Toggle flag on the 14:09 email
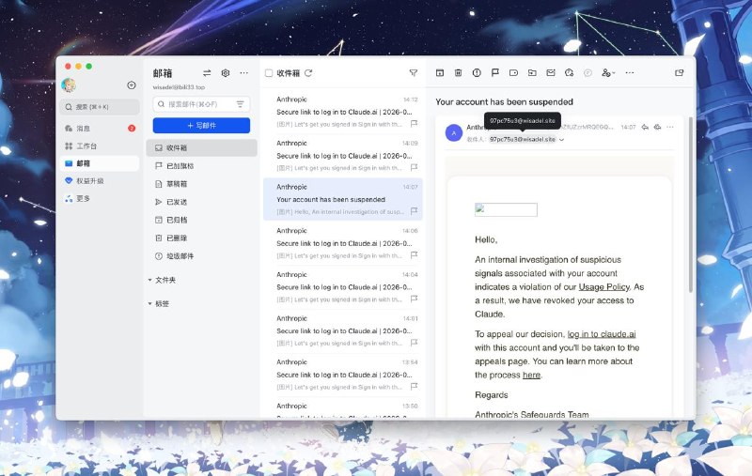The width and height of the screenshot is (752, 476). click(x=414, y=167)
